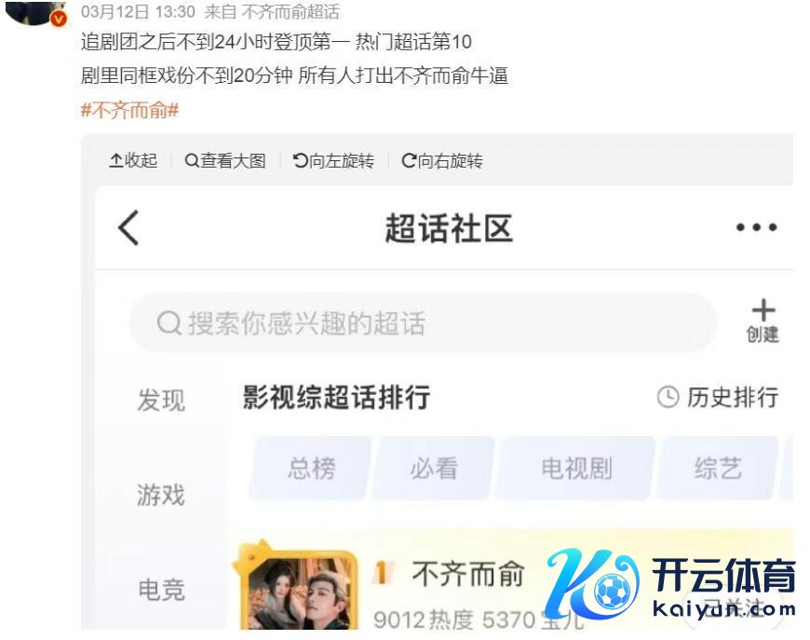Go back using the left chevron arrow

point(128,227)
